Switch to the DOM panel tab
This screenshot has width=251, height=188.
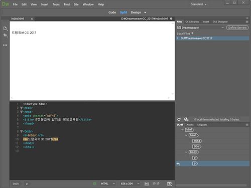click(x=180, y=125)
